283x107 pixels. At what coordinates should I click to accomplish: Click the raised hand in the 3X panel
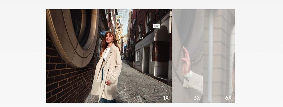187,61
